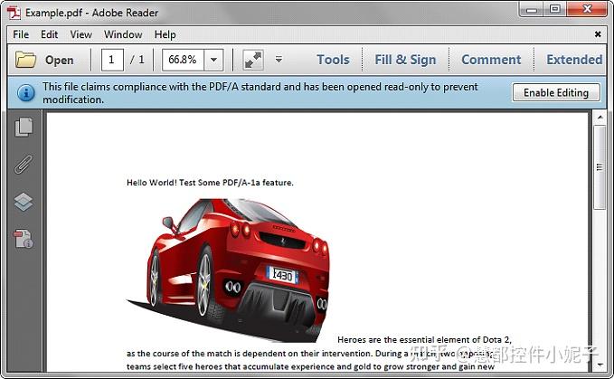614x379 pixels.
Task: Click the Open text button
Action: pyautogui.click(x=59, y=60)
